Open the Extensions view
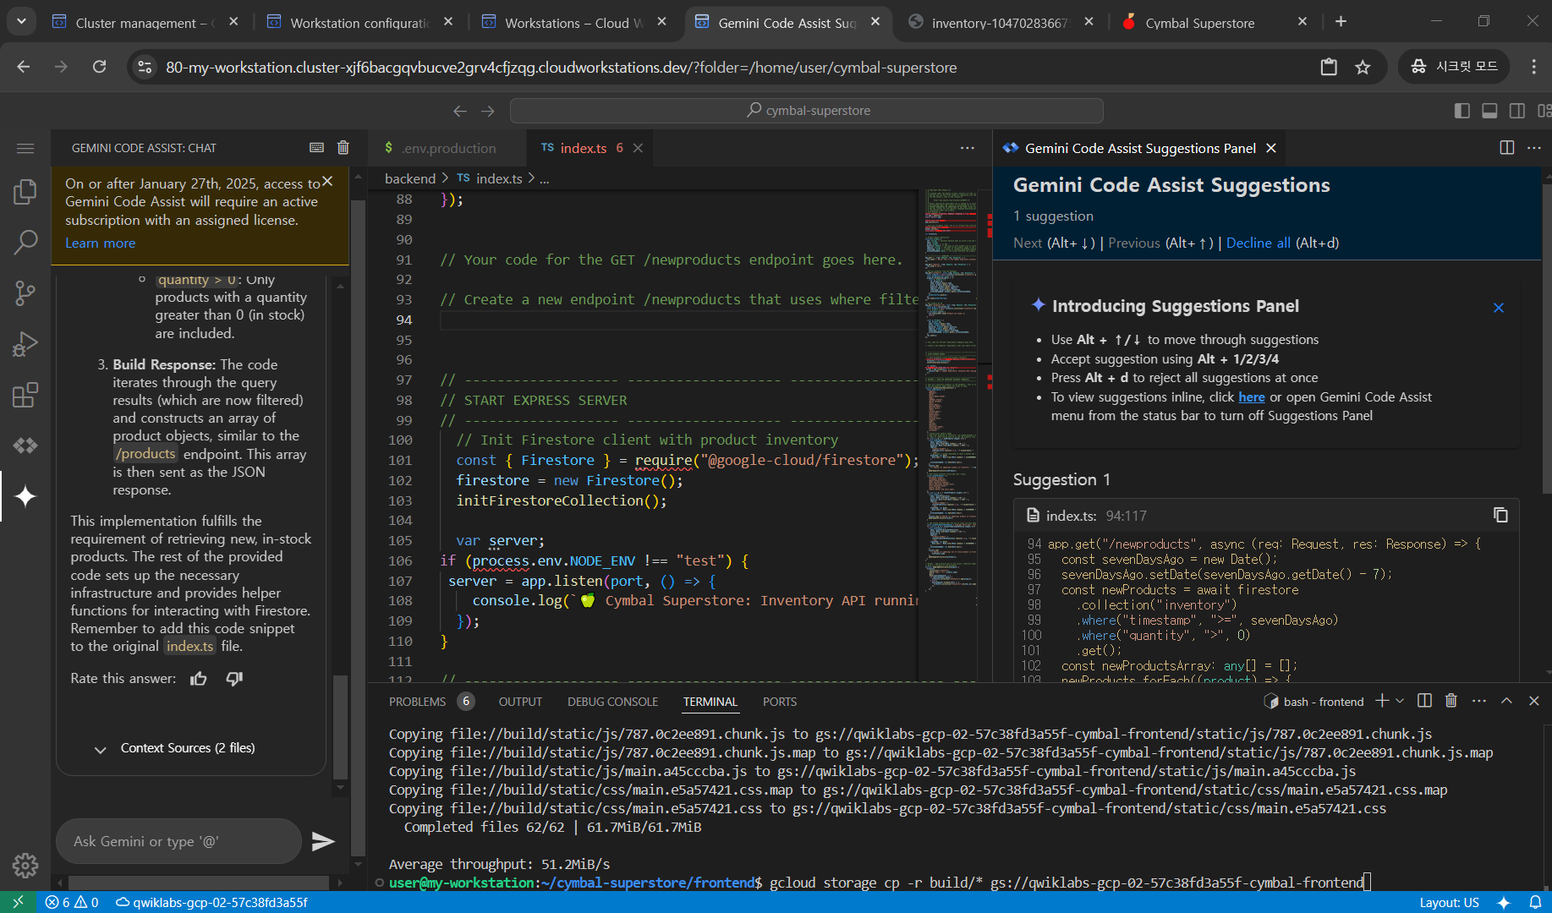Image resolution: width=1552 pixels, height=913 pixels. pos(25,395)
